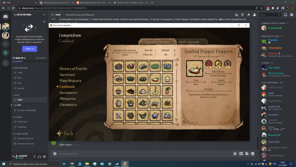Click server boost progress bar
Screen dimensions: 296x167
pyautogui.click(x=30, y=62)
